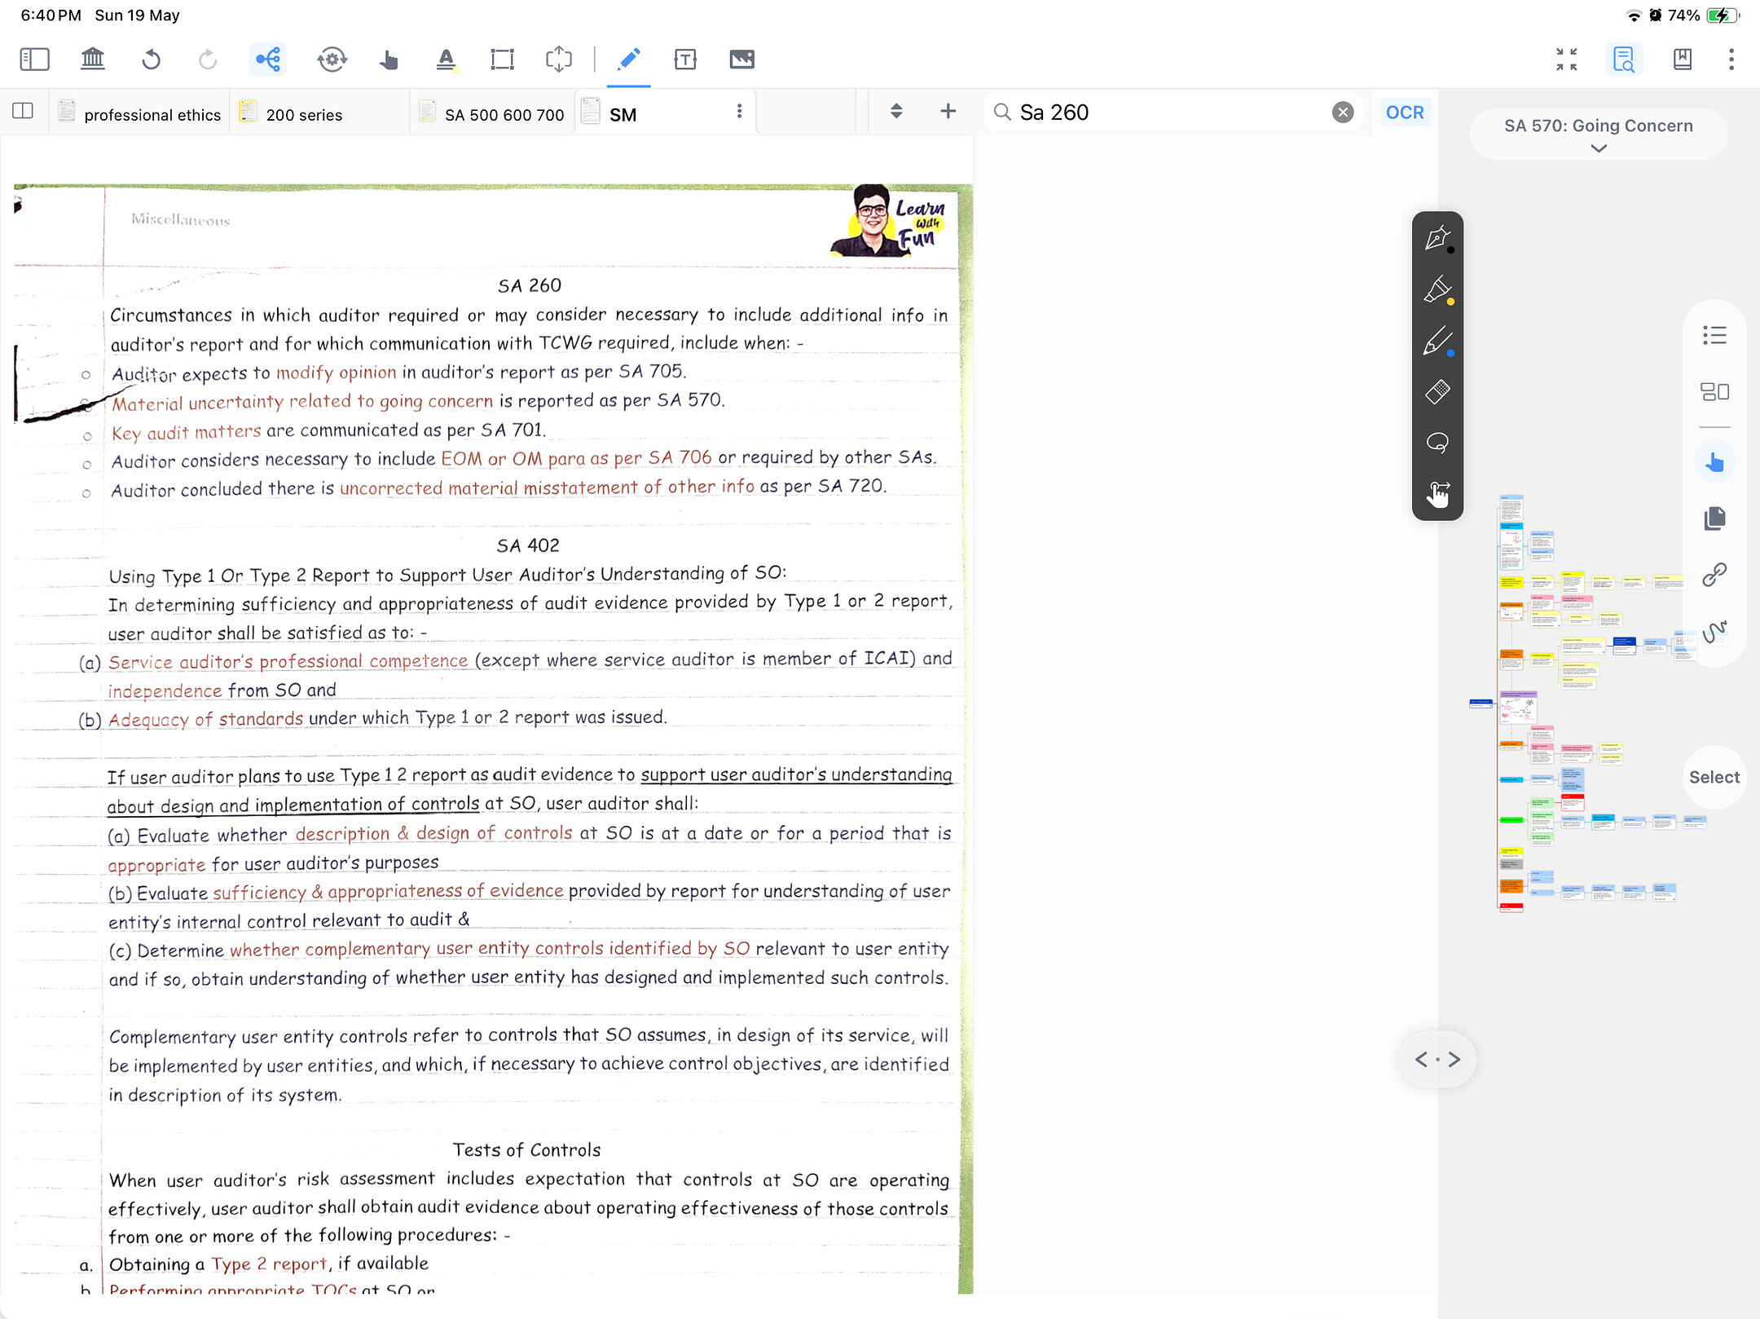Toggle the read-only hand mode
Screen dimensions: 1760x1319
point(1715,461)
